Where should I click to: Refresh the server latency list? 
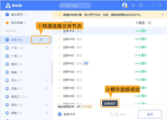click(149, 23)
